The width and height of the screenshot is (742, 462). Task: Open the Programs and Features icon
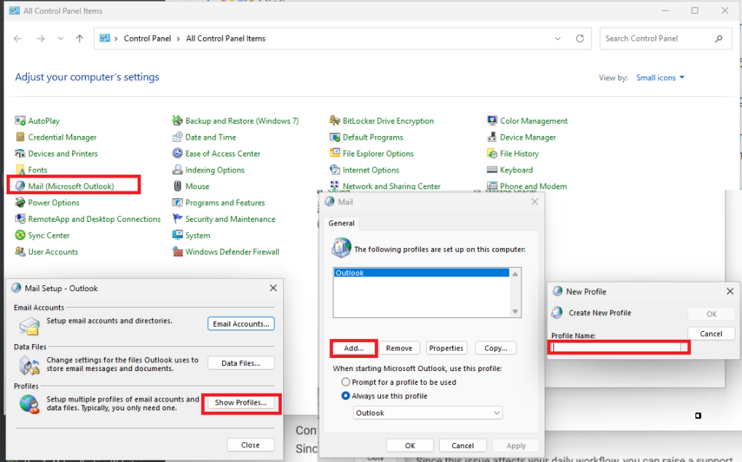[x=178, y=202]
